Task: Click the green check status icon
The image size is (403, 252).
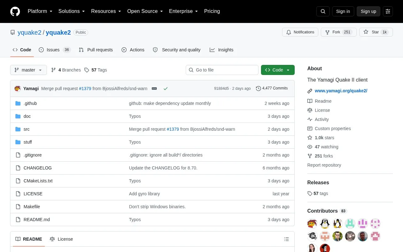Action: pyautogui.click(x=166, y=89)
